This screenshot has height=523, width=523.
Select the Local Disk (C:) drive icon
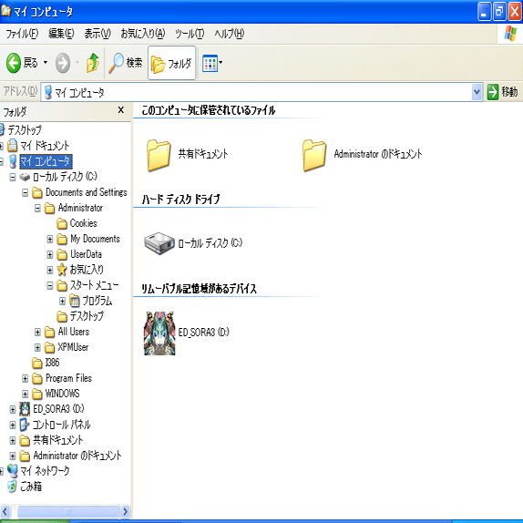tap(159, 243)
